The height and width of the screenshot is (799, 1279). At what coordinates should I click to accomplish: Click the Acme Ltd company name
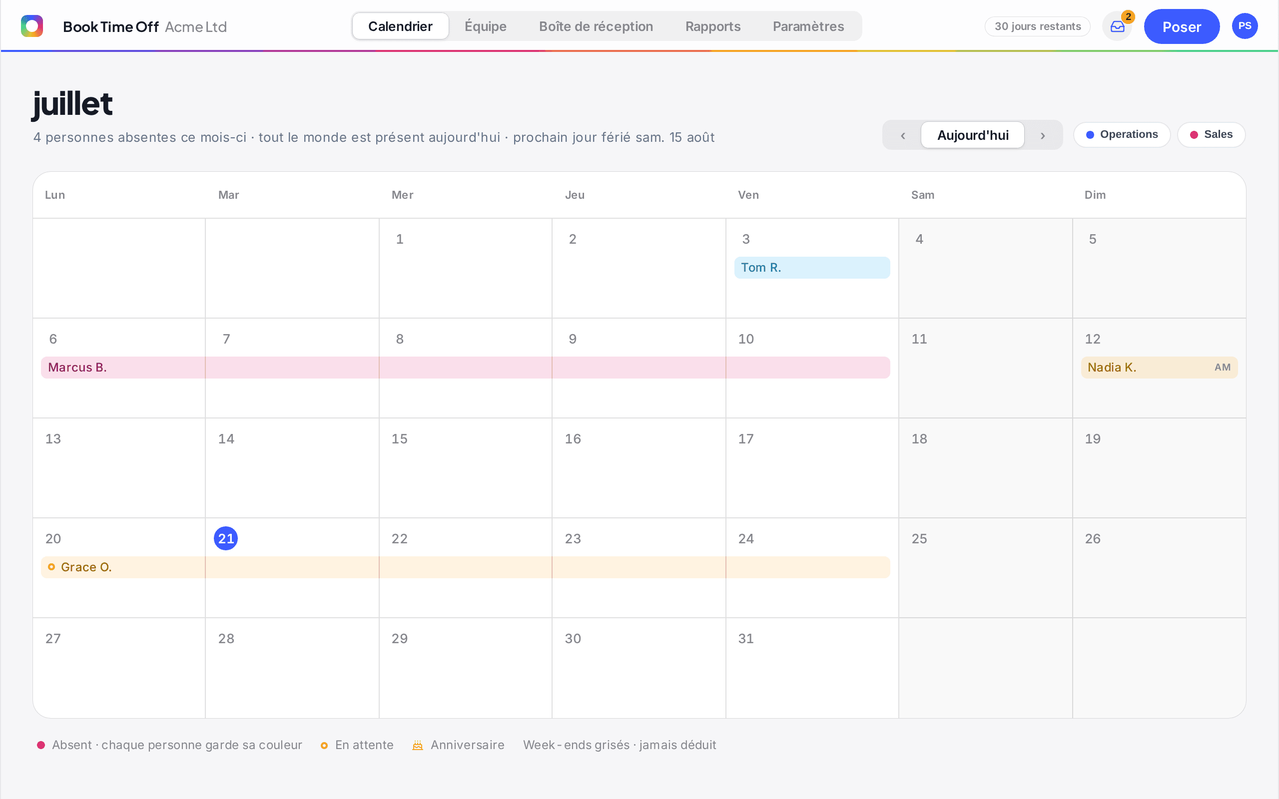(195, 27)
